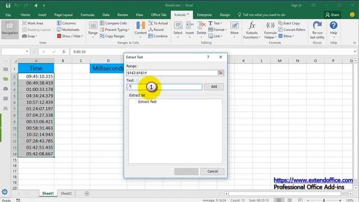Open the Name Box dropdown
359x202 pixels.
pos(27,52)
